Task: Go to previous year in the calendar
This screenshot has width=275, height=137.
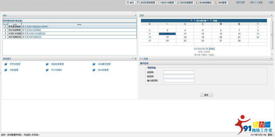Action: click(x=191, y=21)
